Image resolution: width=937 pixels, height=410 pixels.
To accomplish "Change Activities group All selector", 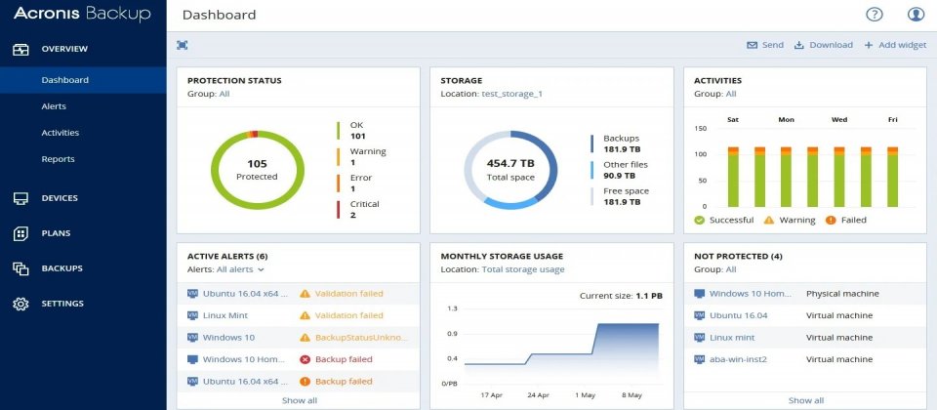I will pos(731,94).
